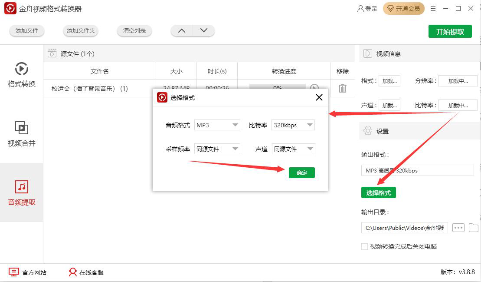The height and width of the screenshot is (282, 481).
Task: Expand the 声道 channel dropdown
Action: click(x=293, y=149)
